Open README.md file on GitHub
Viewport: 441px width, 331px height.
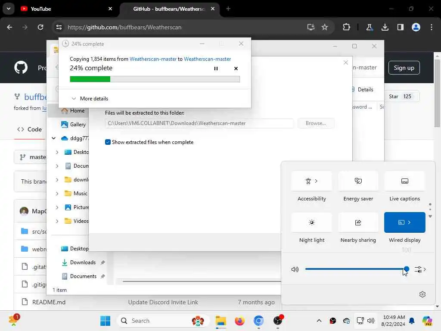pos(49,302)
